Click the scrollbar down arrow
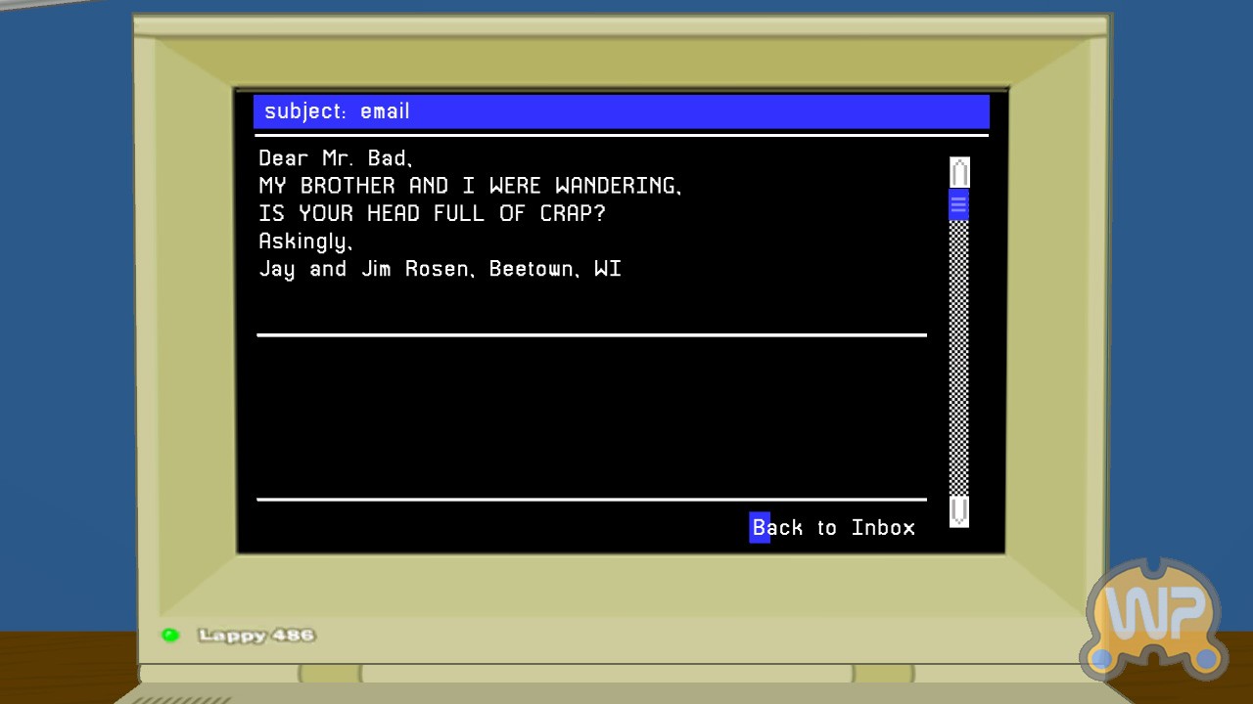This screenshot has width=1253, height=704. point(959,510)
